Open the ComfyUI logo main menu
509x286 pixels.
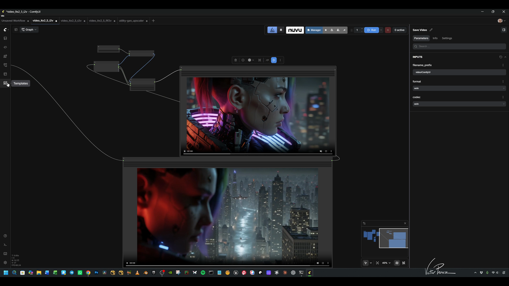pyautogui.click(x=6, y=30)
